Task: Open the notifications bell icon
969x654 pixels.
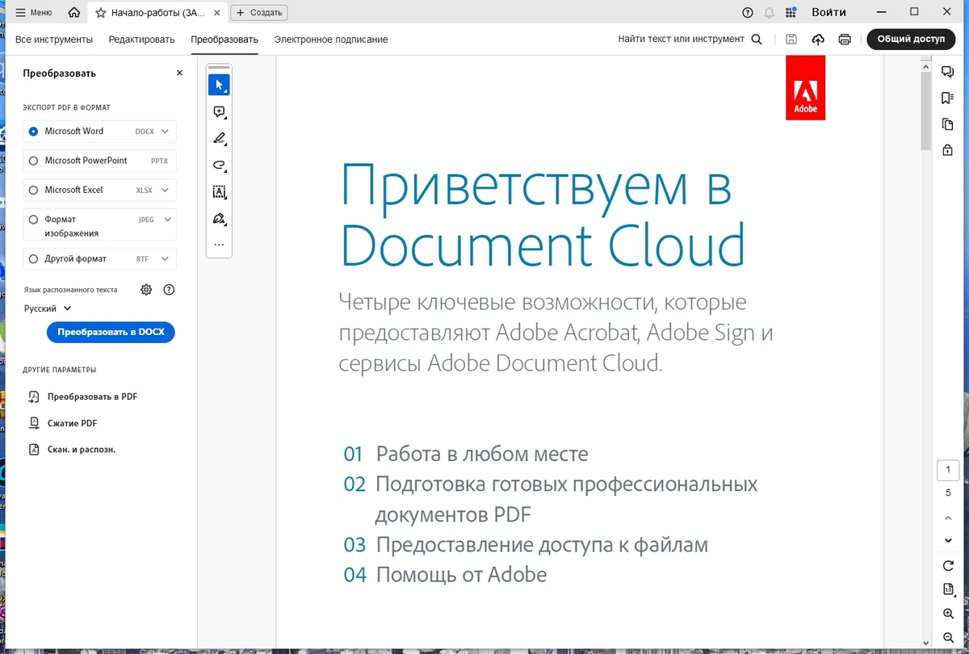Action: (x=770, y=12)
